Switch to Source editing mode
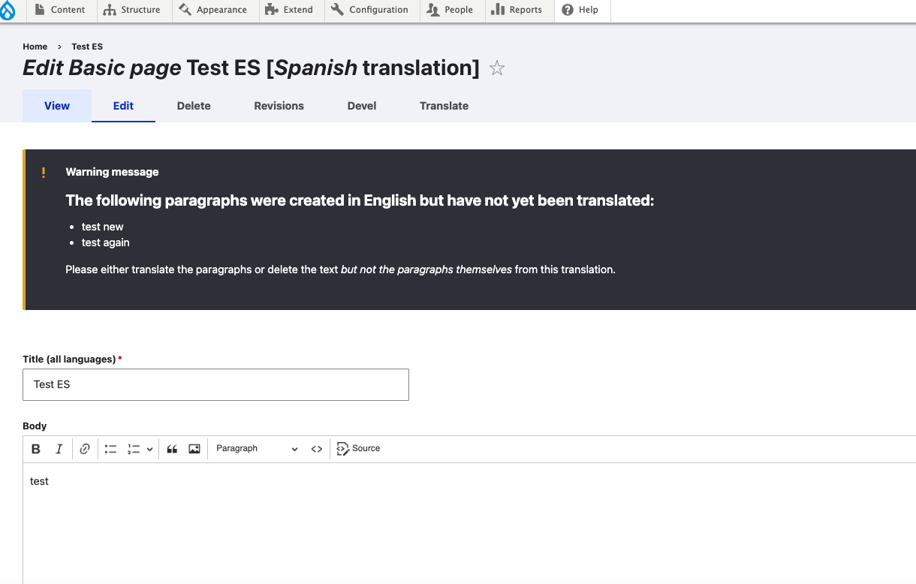Viewport: 916px width, 584px height. (358, 448)
